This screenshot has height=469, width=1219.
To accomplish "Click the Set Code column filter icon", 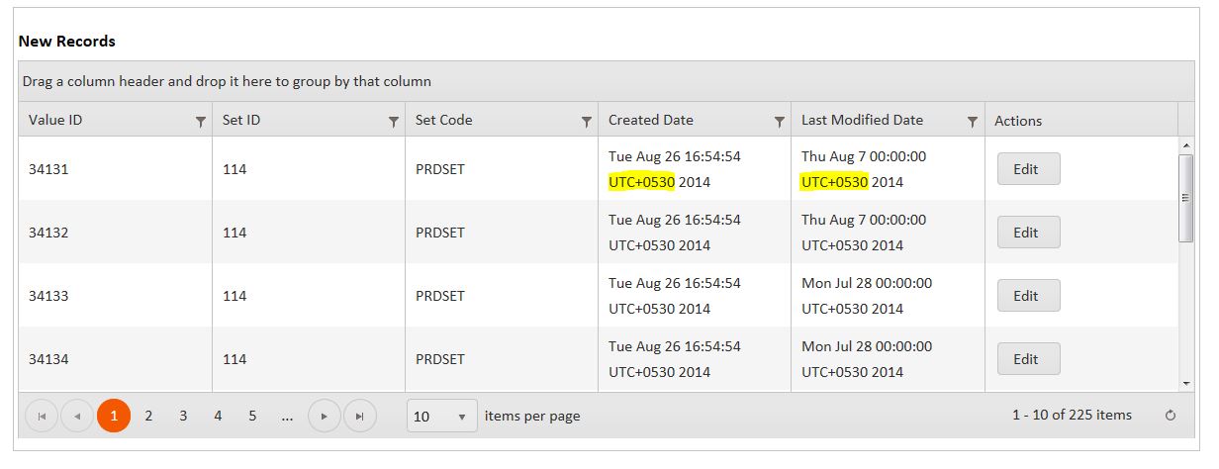I will [x=587, y=122].
